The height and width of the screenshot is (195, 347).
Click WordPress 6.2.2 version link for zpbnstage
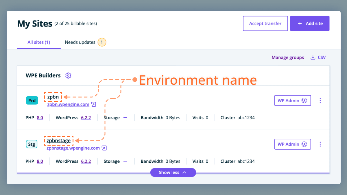(x=86, y=161)
